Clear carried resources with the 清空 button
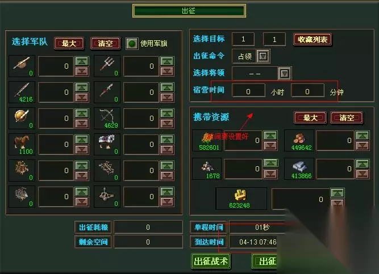The width and height of the screenshot is (379, 274). coord(347,118)
